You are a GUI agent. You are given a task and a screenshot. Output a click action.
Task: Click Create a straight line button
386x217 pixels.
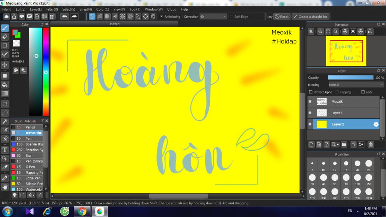311,17
